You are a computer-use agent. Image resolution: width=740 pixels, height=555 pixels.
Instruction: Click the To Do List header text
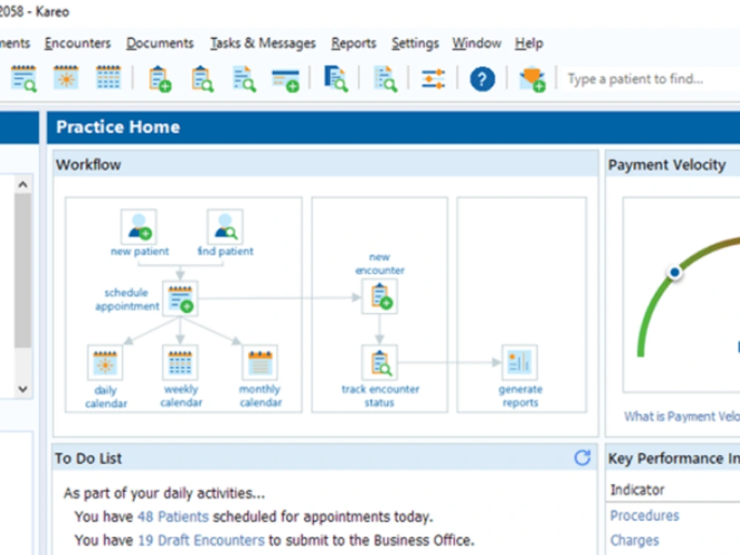pyautogui.click(x=88, y=458)
